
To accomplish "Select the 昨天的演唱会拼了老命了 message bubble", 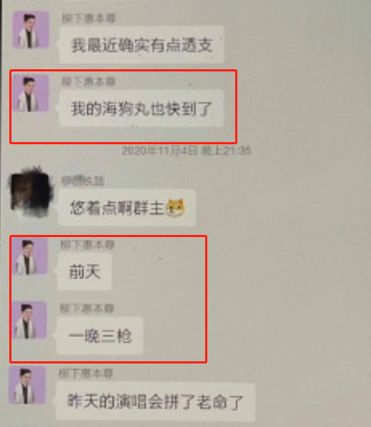I will click(x=155, y=401).
